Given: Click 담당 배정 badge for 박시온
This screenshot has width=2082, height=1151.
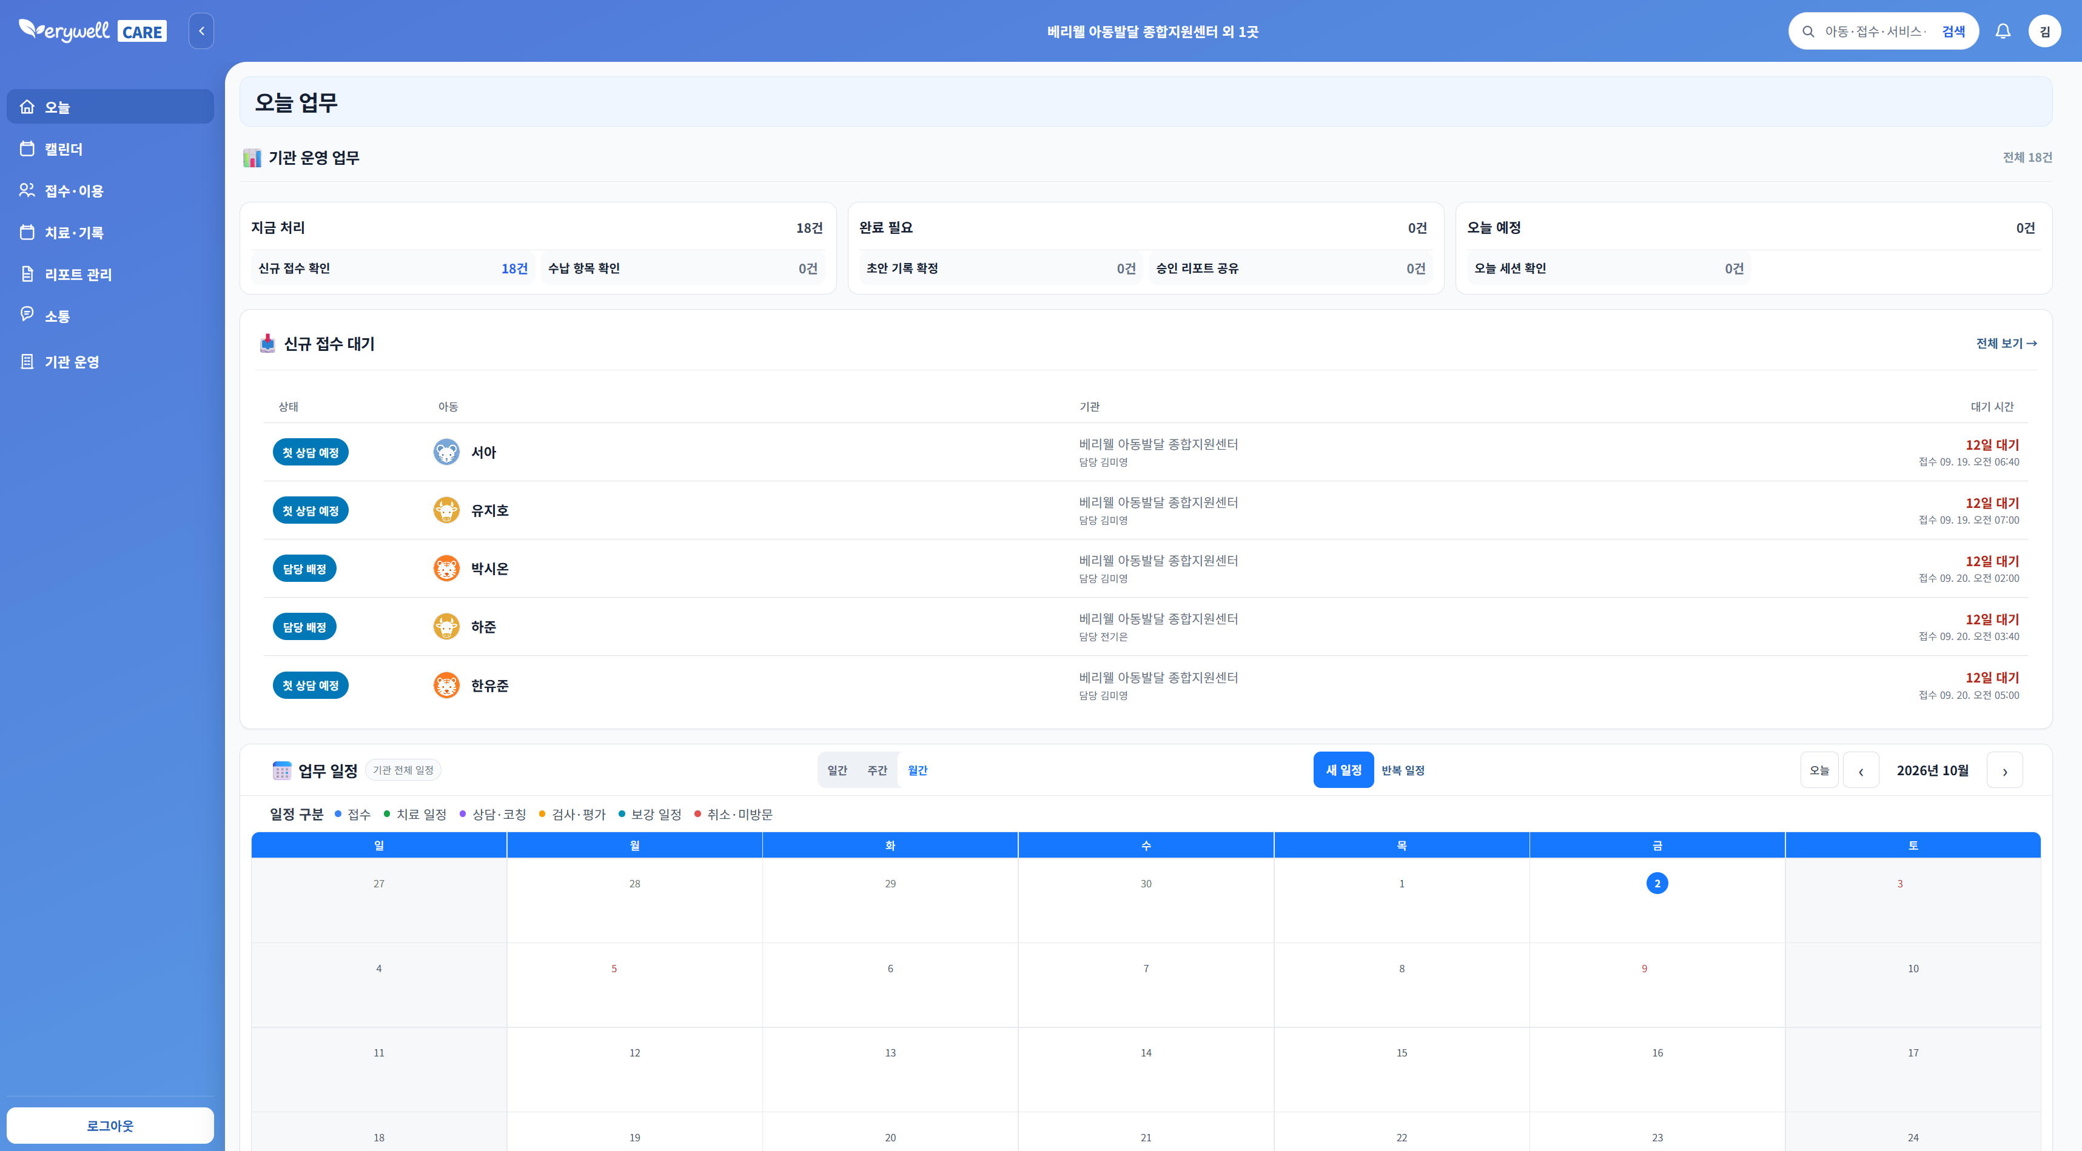Looking at the screenshot, I should coord(304,569).
